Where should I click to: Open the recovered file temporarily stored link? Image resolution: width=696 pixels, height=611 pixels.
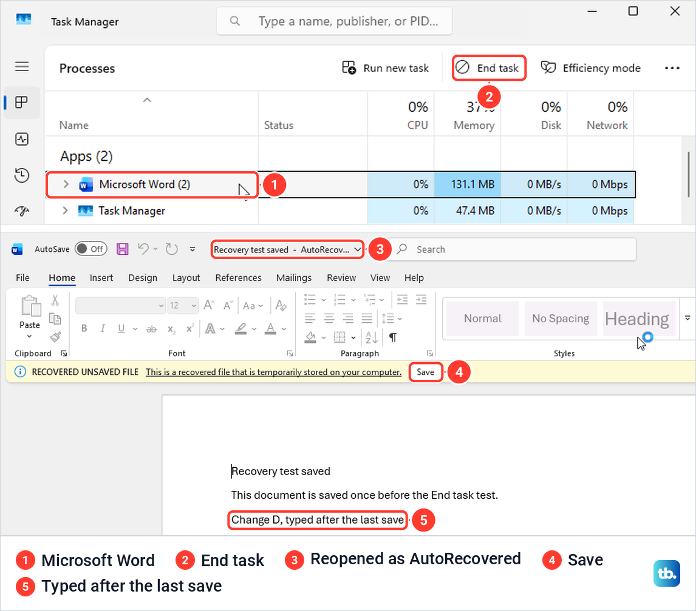coord(273,372)
